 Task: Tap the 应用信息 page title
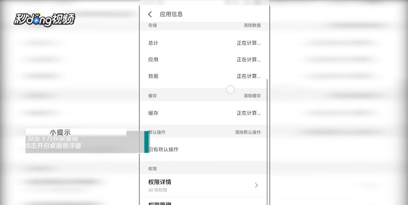click(171, 14)
